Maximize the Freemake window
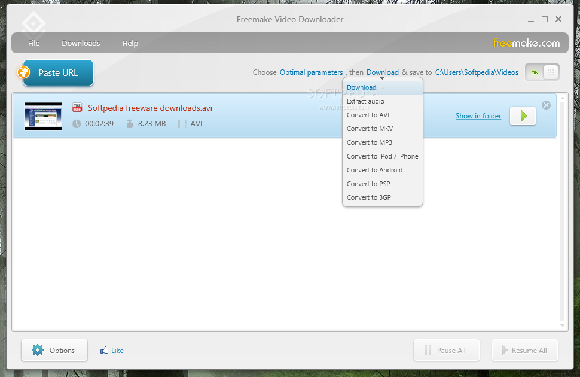Image resolution: width=580 pixels, height=377 pixels. click(x=545, y=19)
